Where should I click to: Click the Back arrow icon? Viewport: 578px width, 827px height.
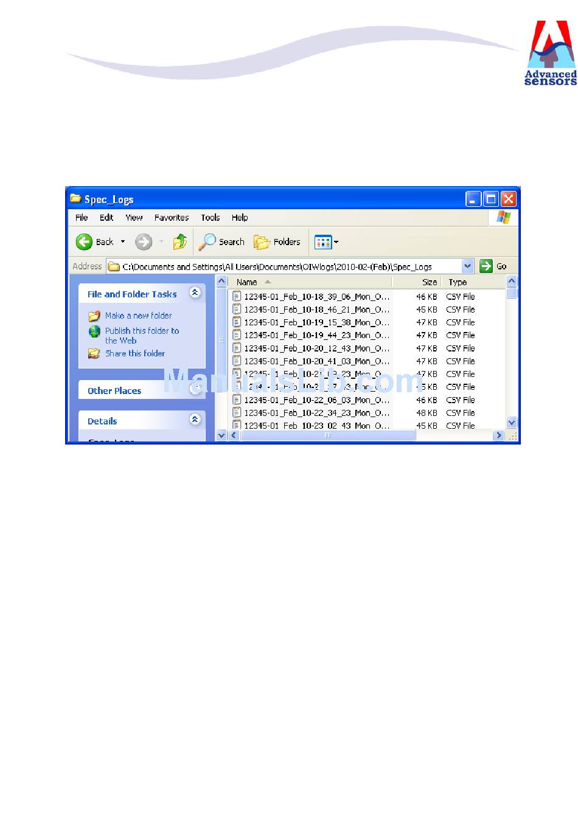(84, 242)
